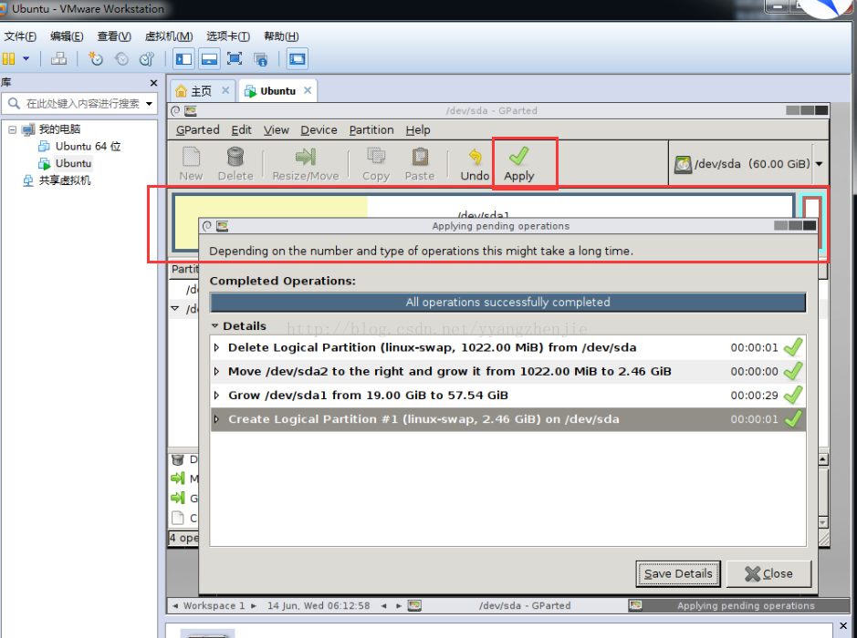Click the completed operations progress bar
The image size is (857, 638).
pyautogui.click(x=507, y=303)
